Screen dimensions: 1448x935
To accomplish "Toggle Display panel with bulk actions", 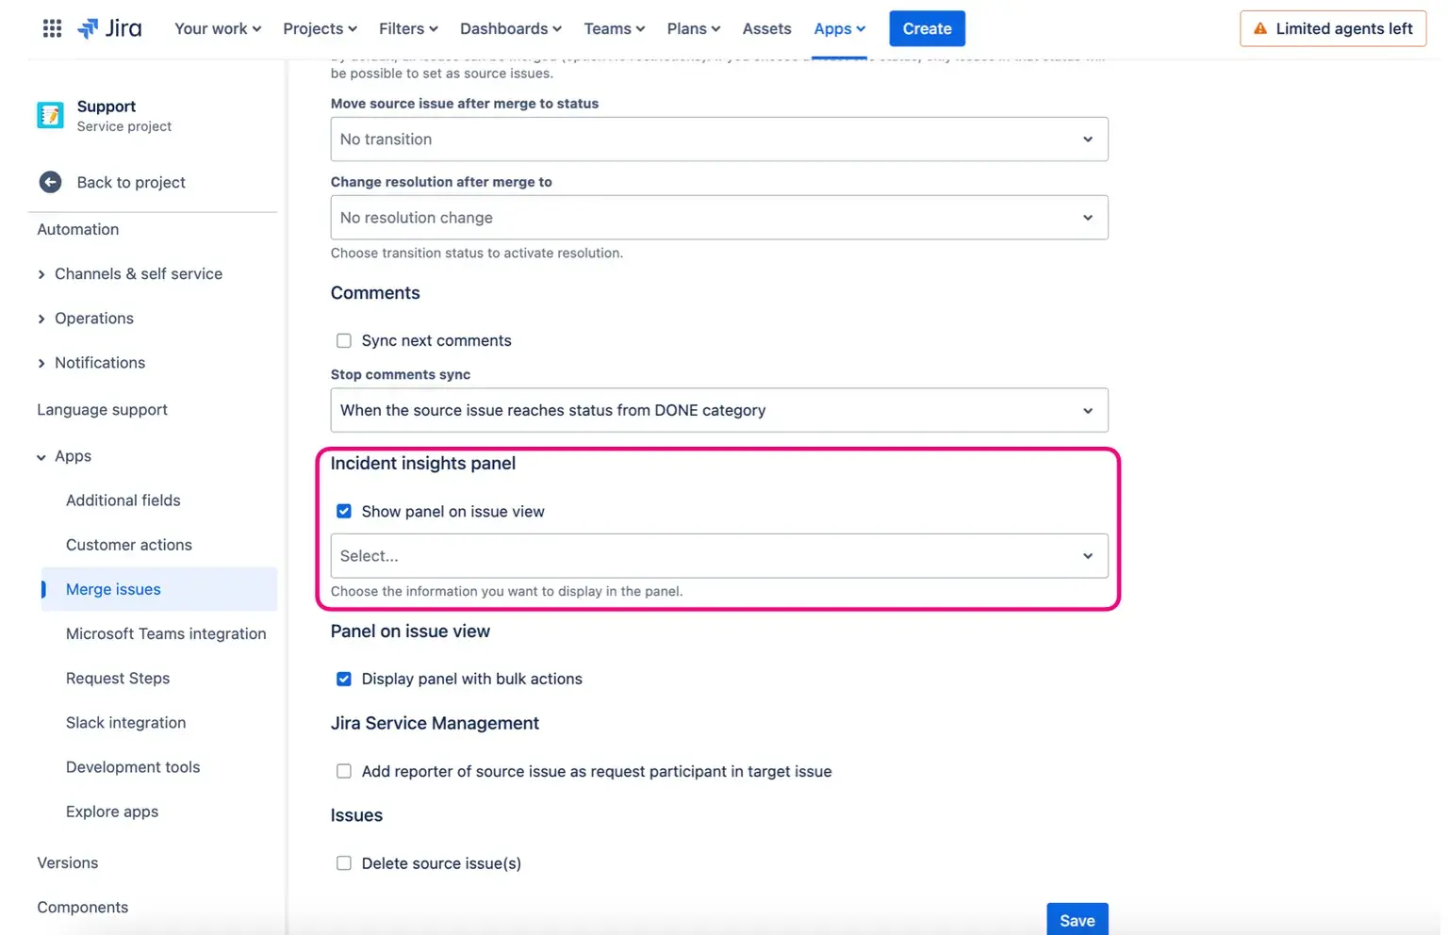I will (x=344, y=679).
